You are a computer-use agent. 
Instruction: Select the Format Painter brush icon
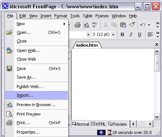click(132, 25)
